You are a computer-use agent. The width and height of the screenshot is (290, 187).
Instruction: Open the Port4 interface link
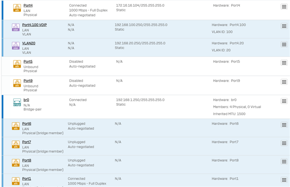[28, 5]
